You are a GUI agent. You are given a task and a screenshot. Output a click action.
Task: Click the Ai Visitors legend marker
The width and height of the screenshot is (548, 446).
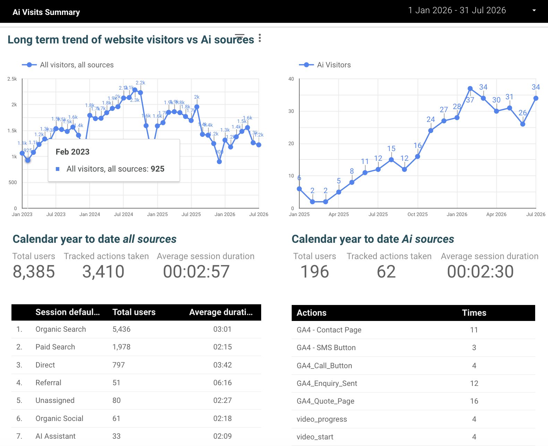coord(307,65)
